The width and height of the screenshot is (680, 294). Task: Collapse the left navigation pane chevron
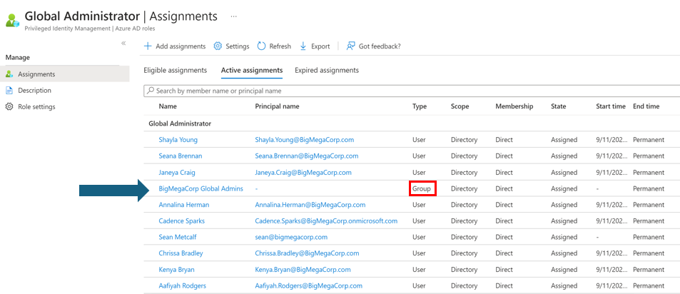[123, 44]
